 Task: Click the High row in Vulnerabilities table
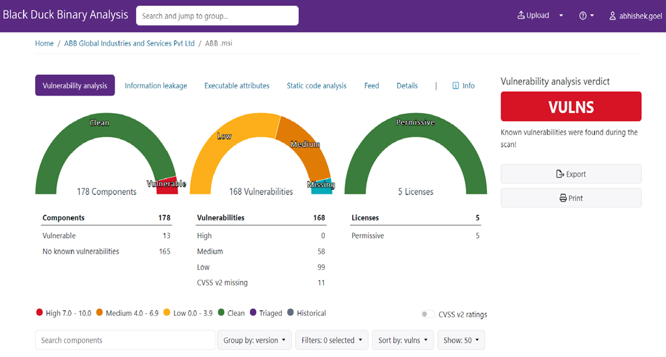[x=261, y=235]
